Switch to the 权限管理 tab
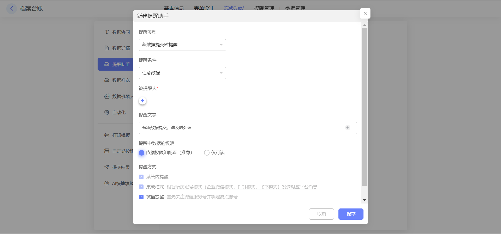 (x=264, y=8)
